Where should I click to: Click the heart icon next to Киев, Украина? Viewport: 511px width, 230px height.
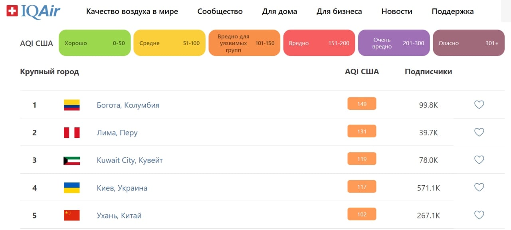tap(479, 187)
